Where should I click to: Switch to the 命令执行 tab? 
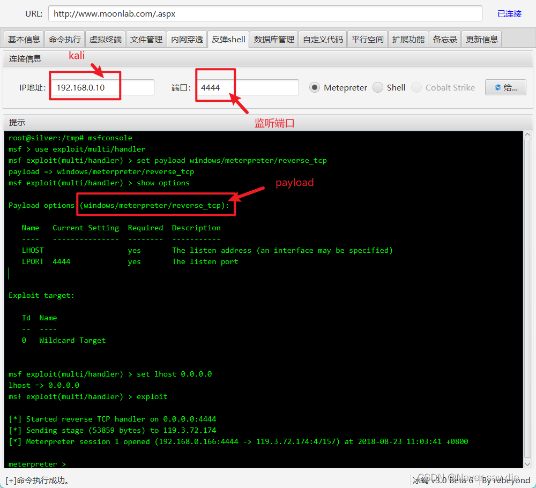[x=65, y=39]
